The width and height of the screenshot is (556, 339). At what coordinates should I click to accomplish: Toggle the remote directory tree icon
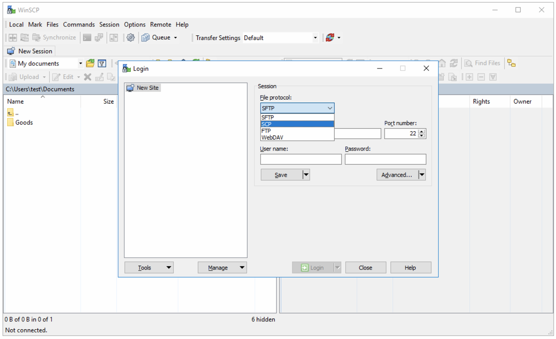tap(511, 63)
